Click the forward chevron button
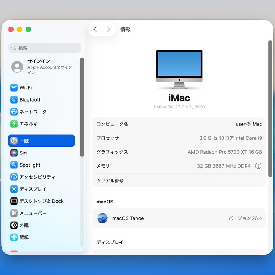Viewport: 275px width, 275px height. pos(108,29)
